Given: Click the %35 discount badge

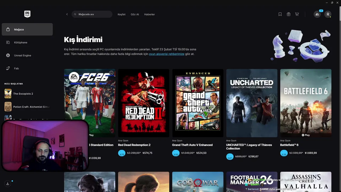Looking at the screenshot, I should (x=284, y=153).
